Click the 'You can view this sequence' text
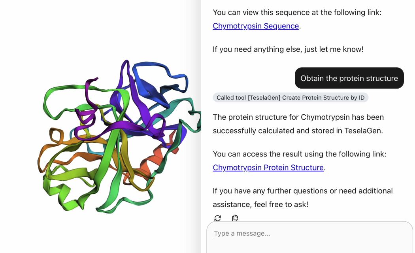415x253 pixels. [297, 13]
